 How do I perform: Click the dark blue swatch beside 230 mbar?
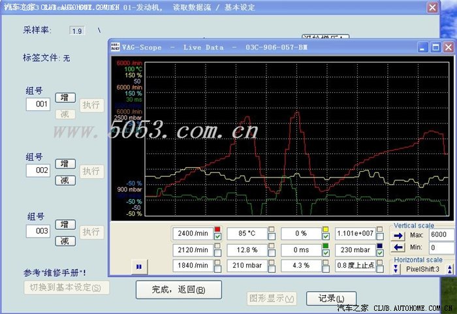tap(379, 246)
